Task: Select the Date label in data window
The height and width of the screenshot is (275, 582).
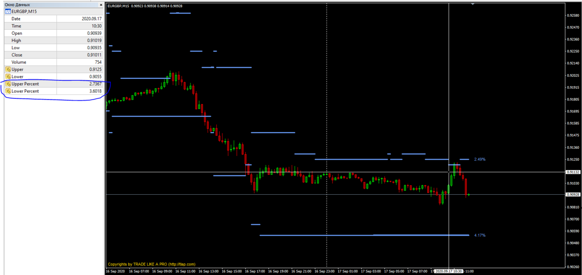Action: pos(16,19)
